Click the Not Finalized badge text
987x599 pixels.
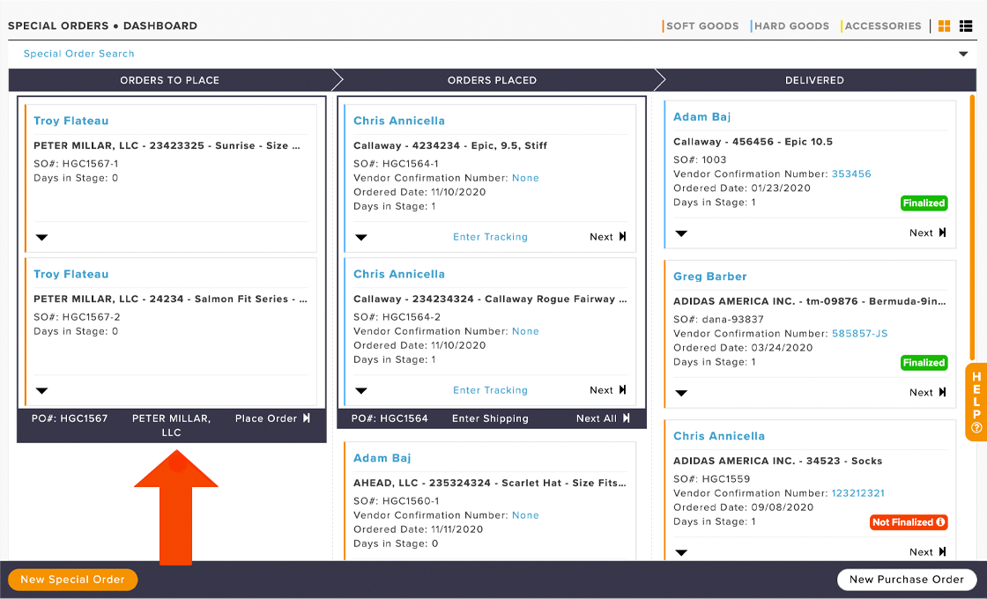(x=902, y=522)
